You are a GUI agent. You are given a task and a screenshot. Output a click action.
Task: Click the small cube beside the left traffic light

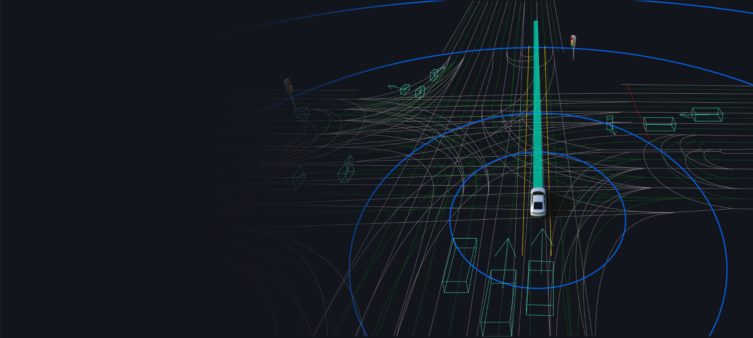(x=302, y=113)
